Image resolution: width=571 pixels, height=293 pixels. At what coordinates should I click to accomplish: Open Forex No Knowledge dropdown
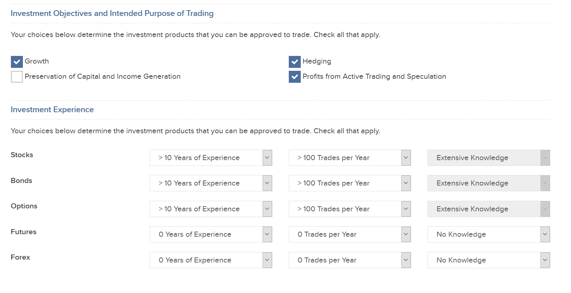(x=489, y=260)
